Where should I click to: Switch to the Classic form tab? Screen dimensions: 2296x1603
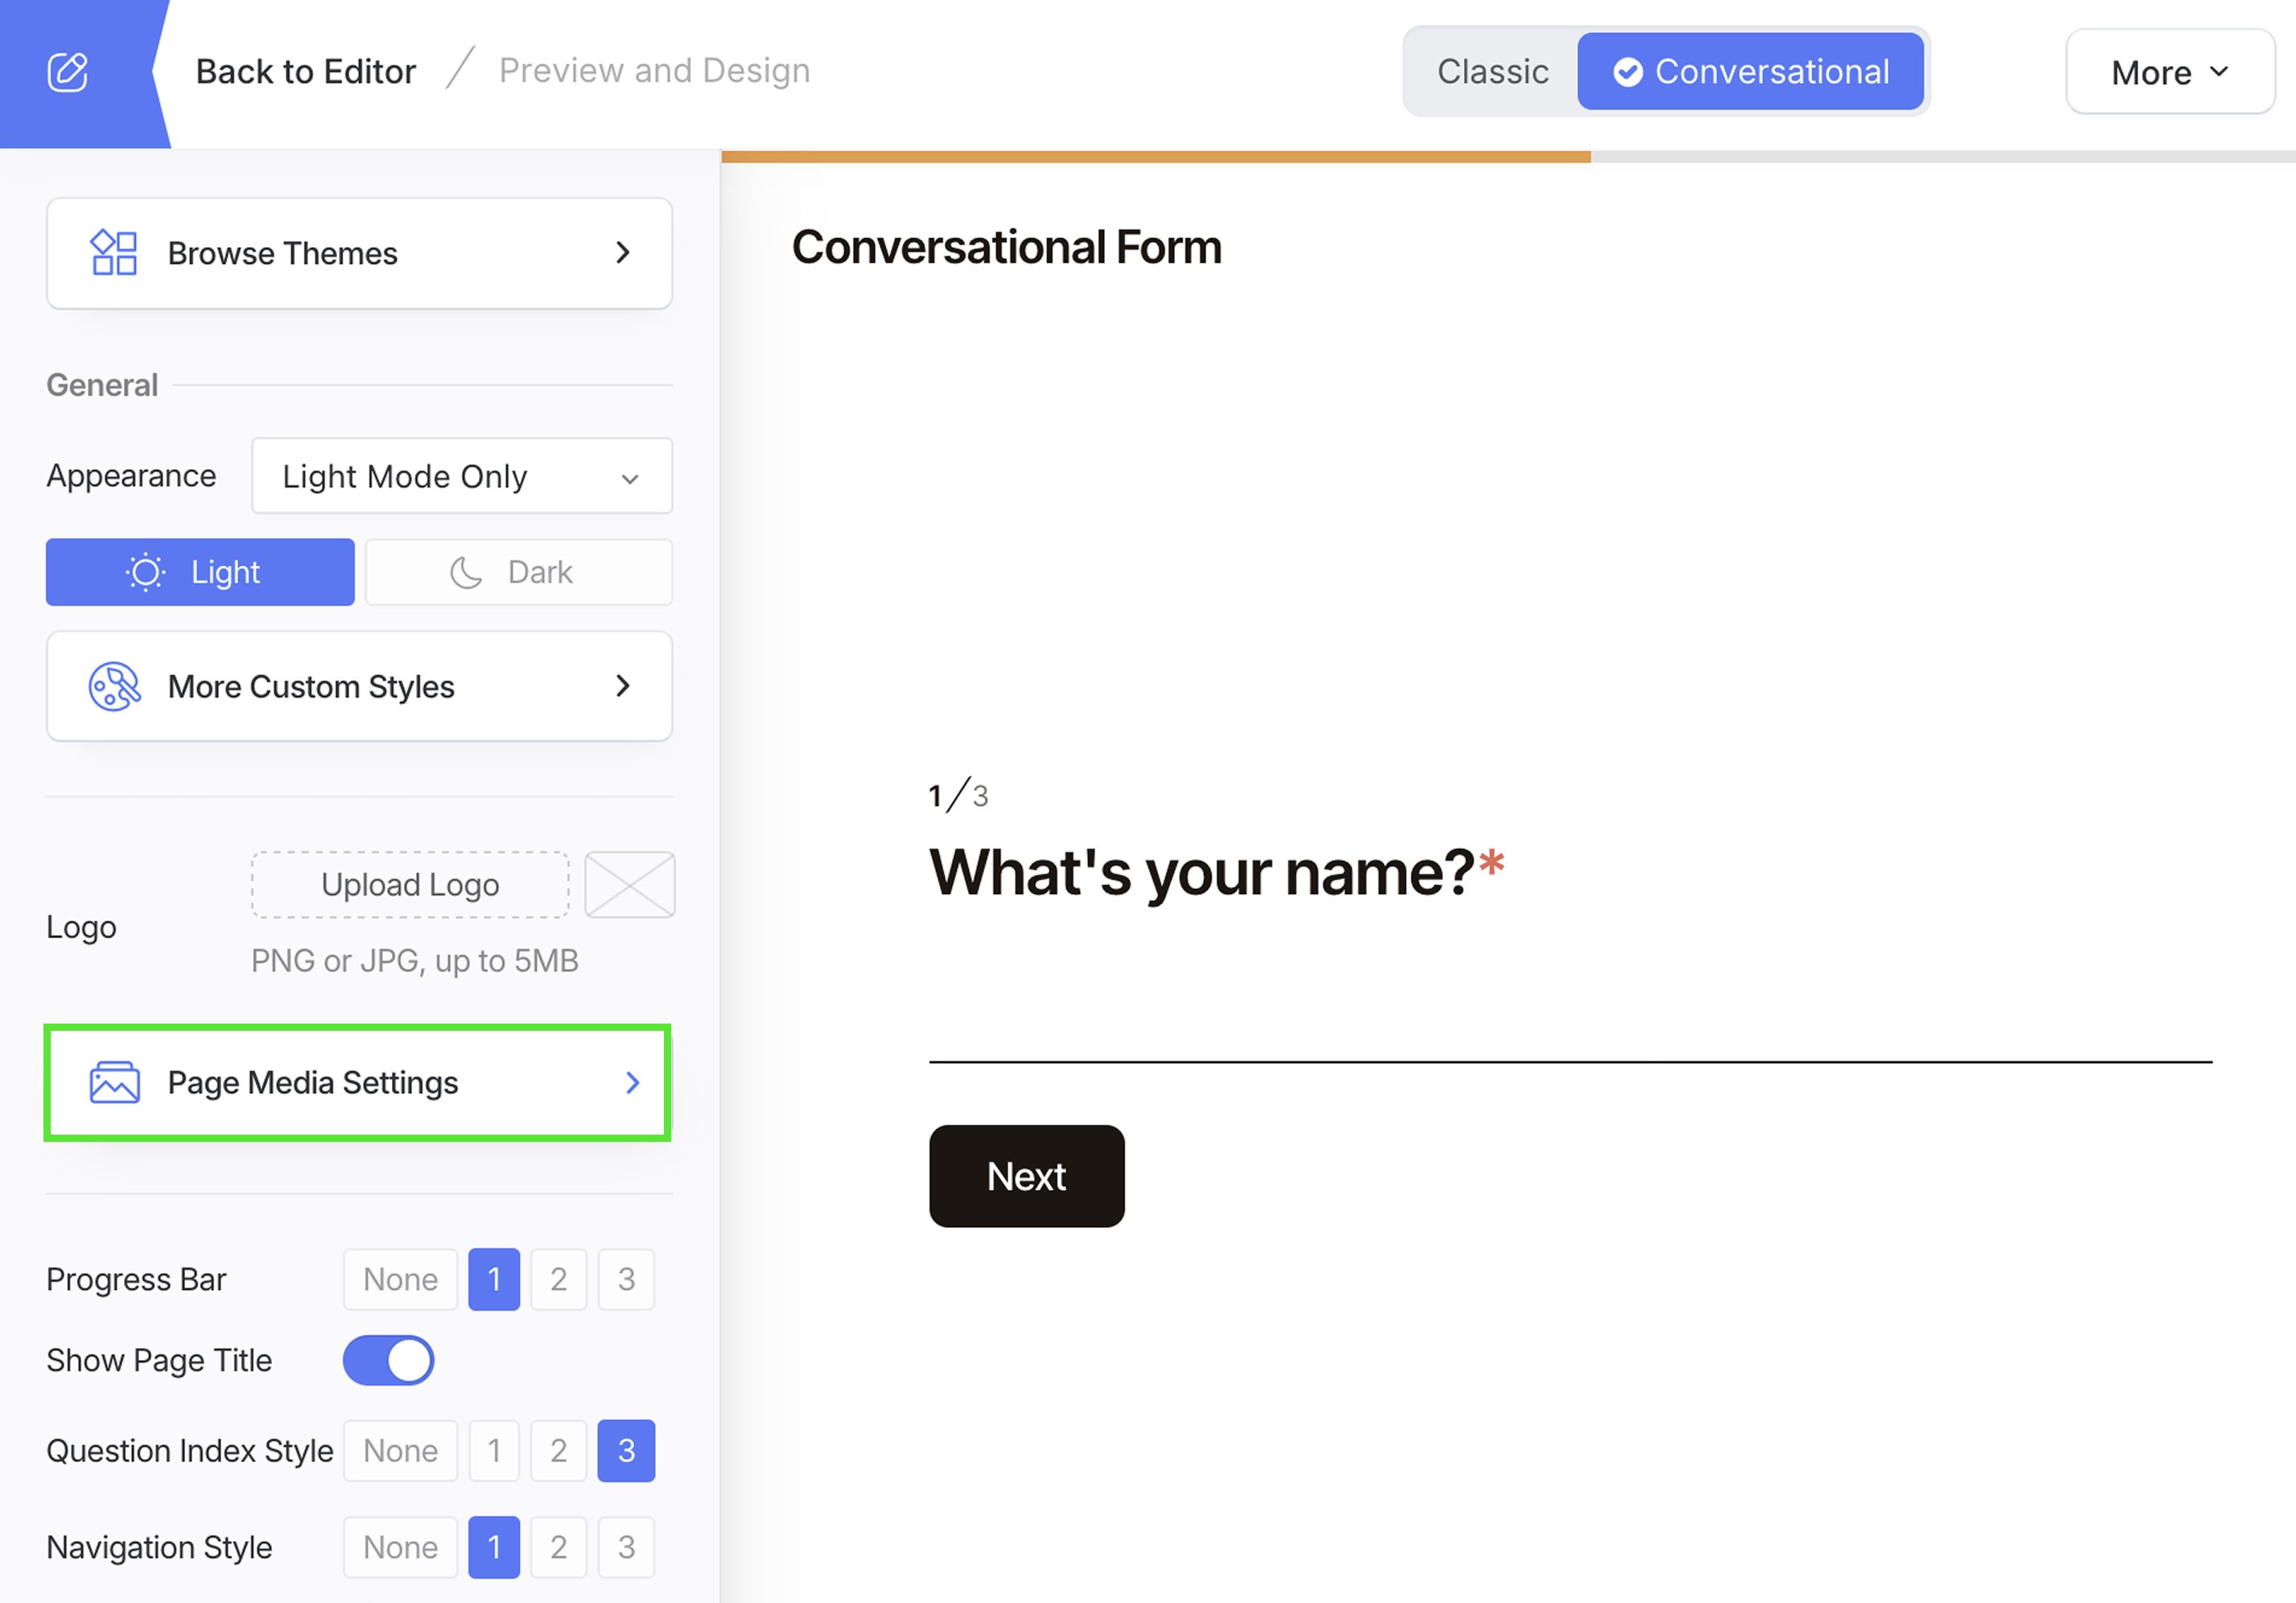[x=1492, y=72]
